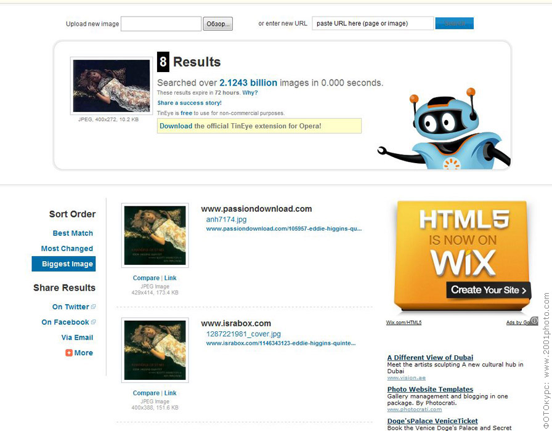This screenshot has width=552, height=431.
Task: Click the www.passiondownload.com domain heading
Action: (x=256, y=209)
